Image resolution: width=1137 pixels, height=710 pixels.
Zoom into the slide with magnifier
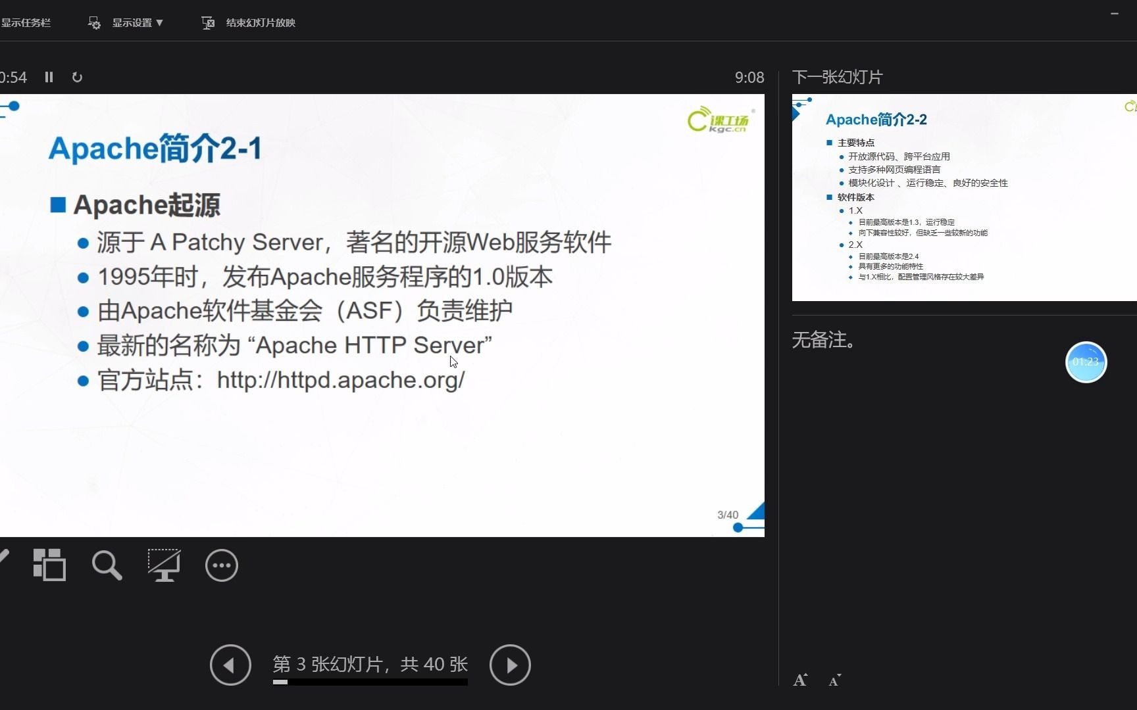(107, 565)
